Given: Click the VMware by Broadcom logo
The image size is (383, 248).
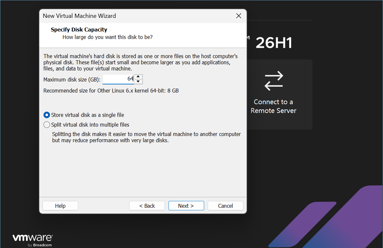Looking at the screenshot, I should click(32, 241).
